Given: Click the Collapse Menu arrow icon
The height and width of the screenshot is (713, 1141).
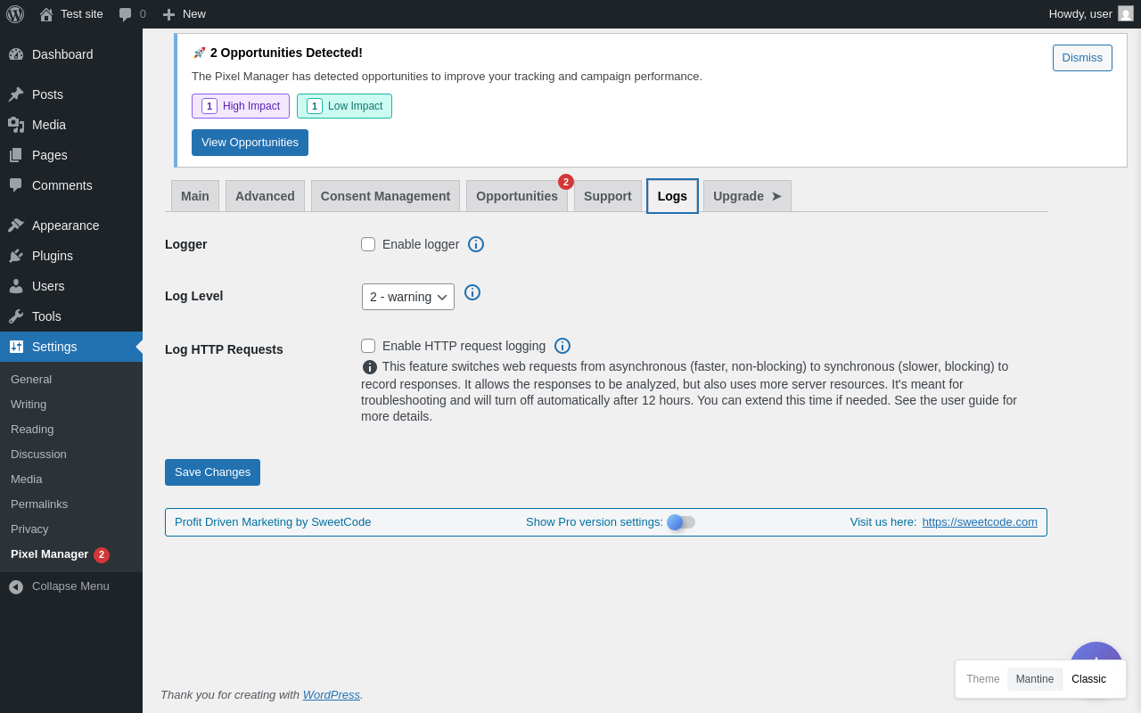Looking at the screenshot, I should pyautogui.click(x=16, y=586).
